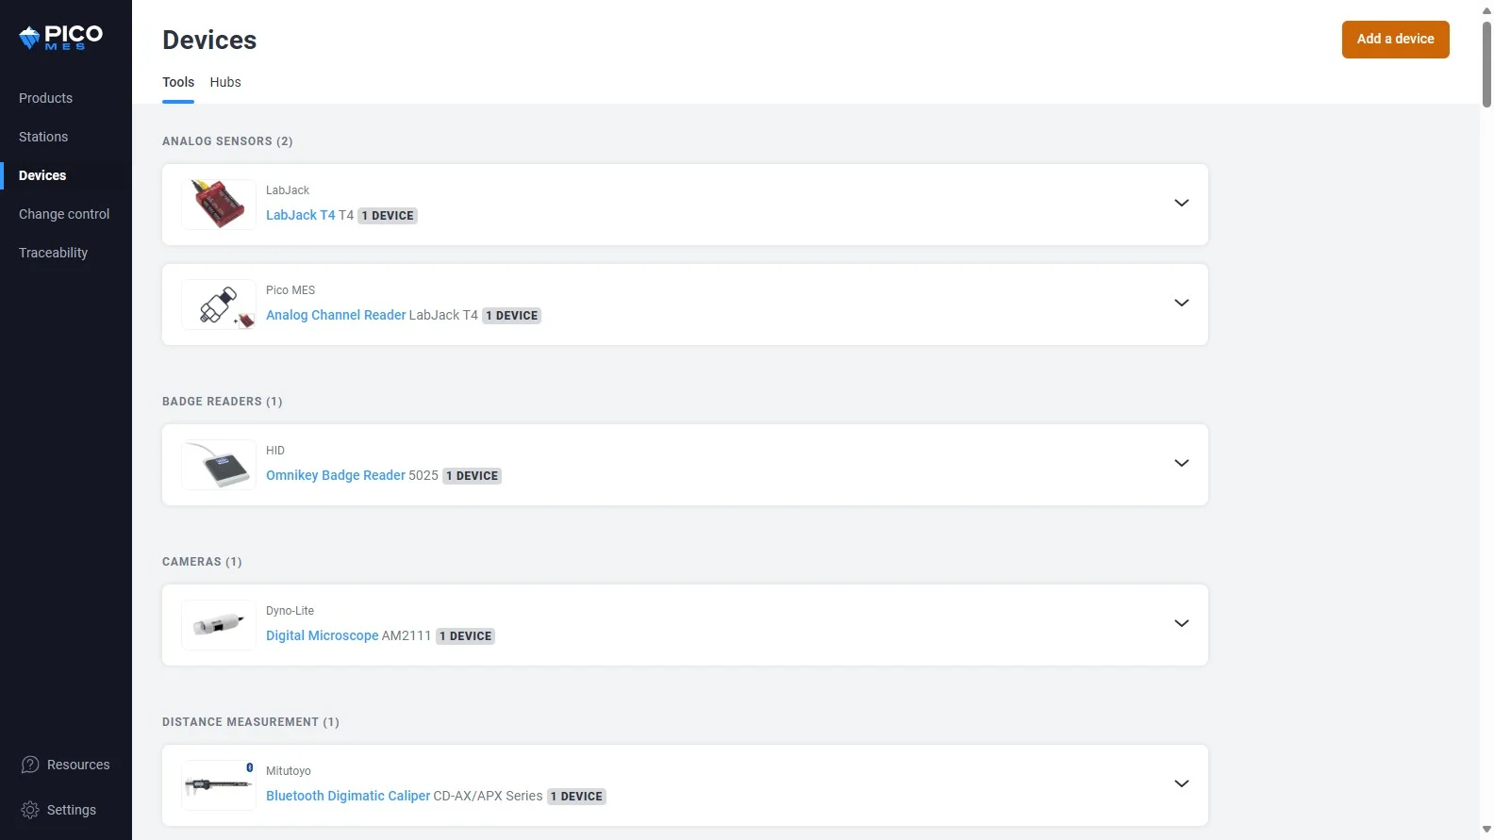The image size is (1494, 840).
Task: Open the Resources help icon
Action: click(30, 765)
